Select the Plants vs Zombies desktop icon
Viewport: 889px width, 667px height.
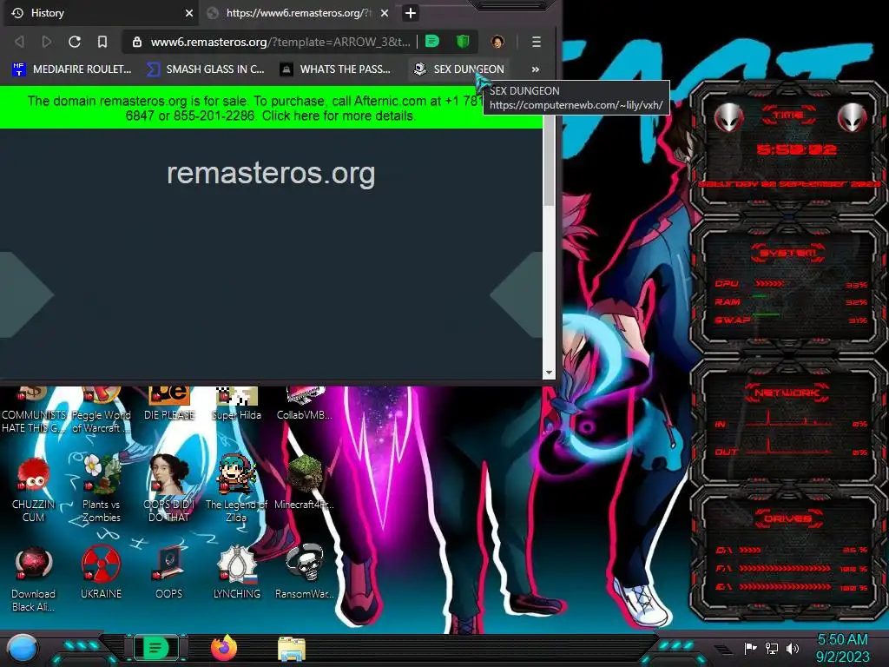(101, 489)
